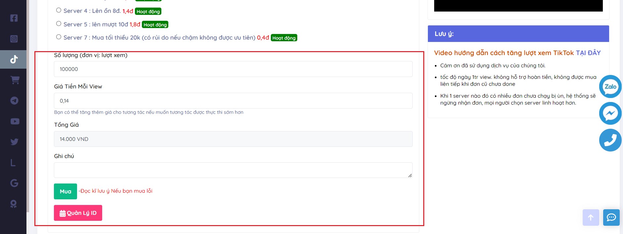This screenshot has height=234, width=623.
Task: Click the Giá Tiền Mỗi View field
Action: point(233,101)
